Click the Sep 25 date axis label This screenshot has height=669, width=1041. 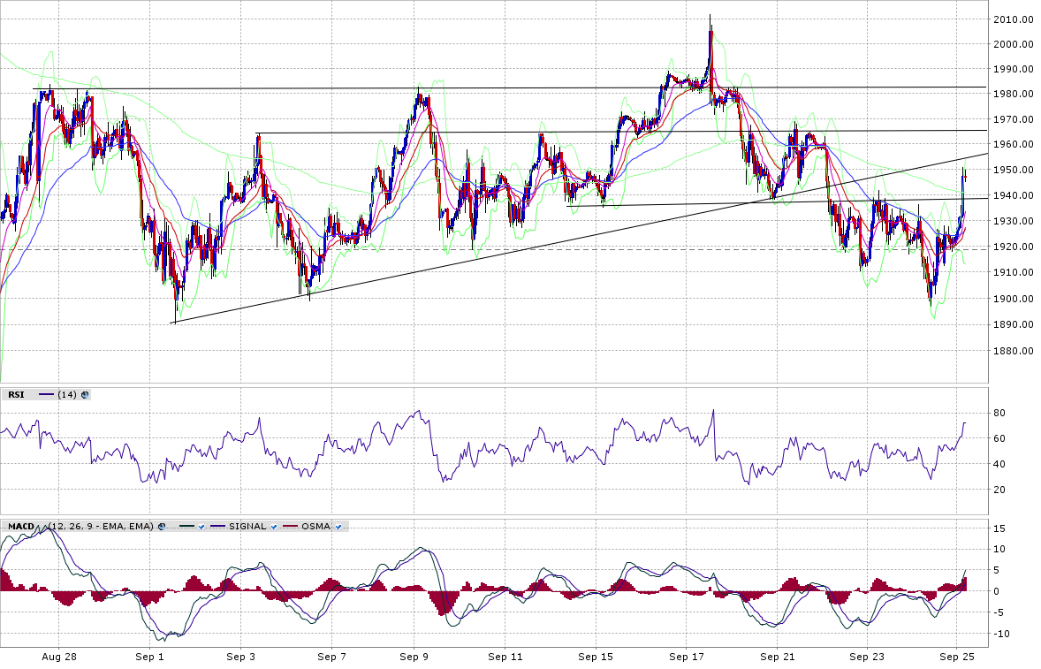pyautogui.click(x=957, y=657)
